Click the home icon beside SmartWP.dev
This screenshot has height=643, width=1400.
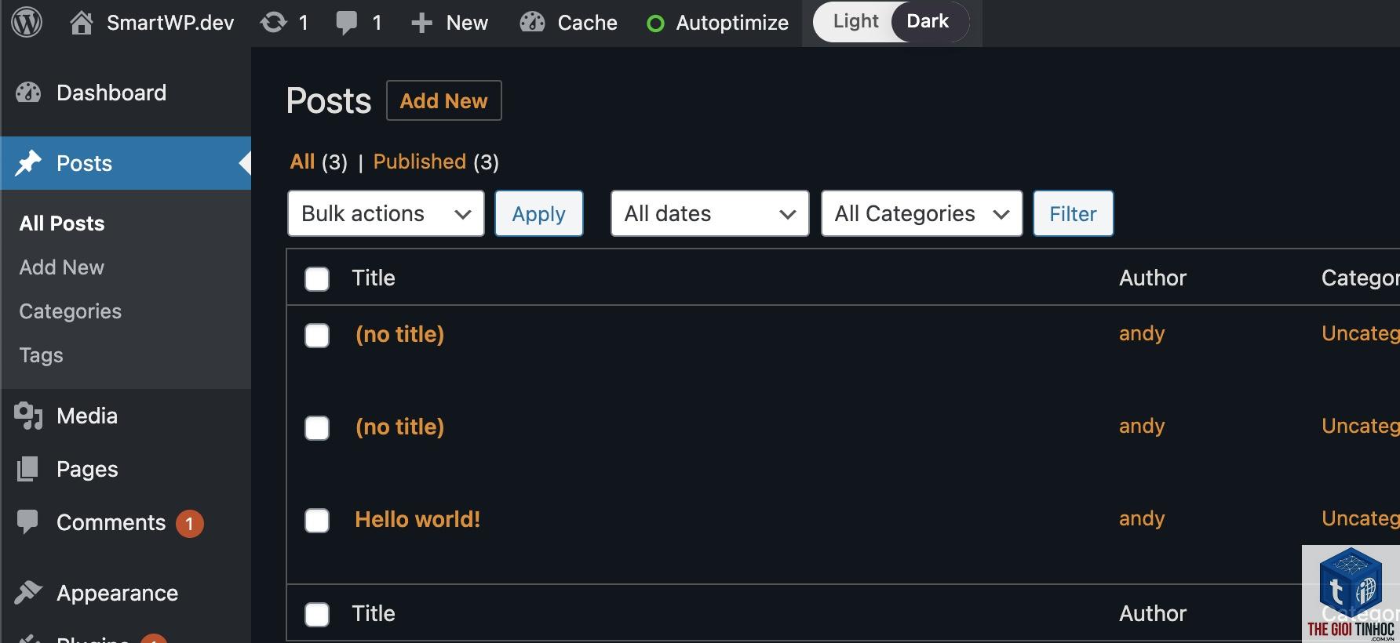(x=81, y=23)
